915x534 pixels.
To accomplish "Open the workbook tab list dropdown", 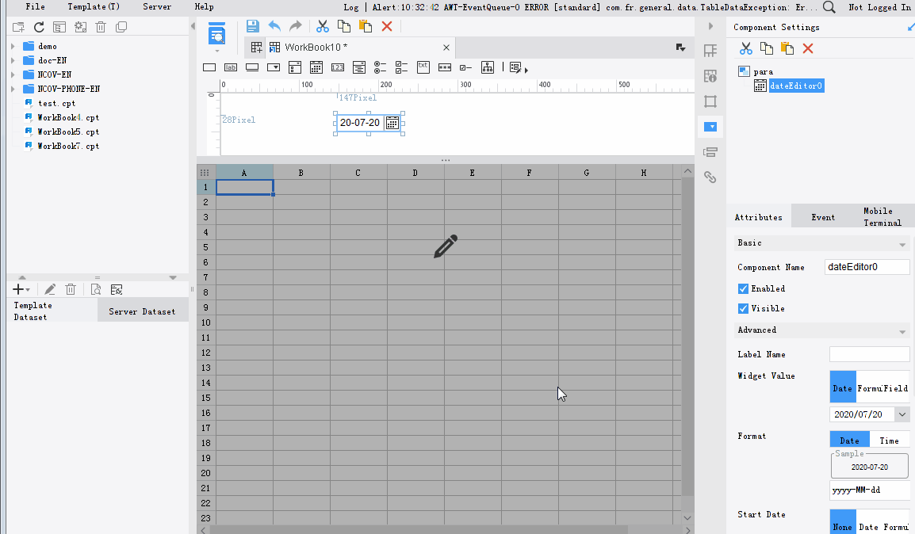I will click(680, 48).
